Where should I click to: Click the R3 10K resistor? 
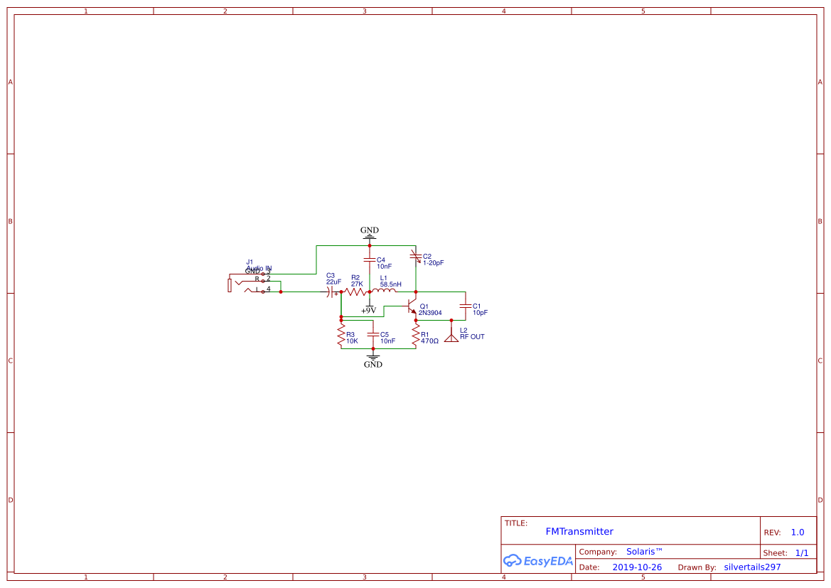click(341, 336)
